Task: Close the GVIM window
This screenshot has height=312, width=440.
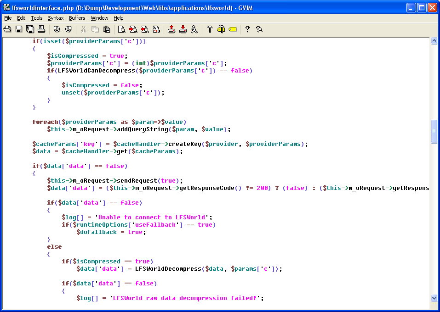Action: click(x=433, y=7)
